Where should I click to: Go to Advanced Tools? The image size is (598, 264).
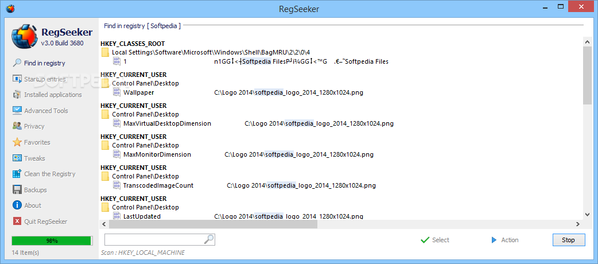tap(46, 111)
